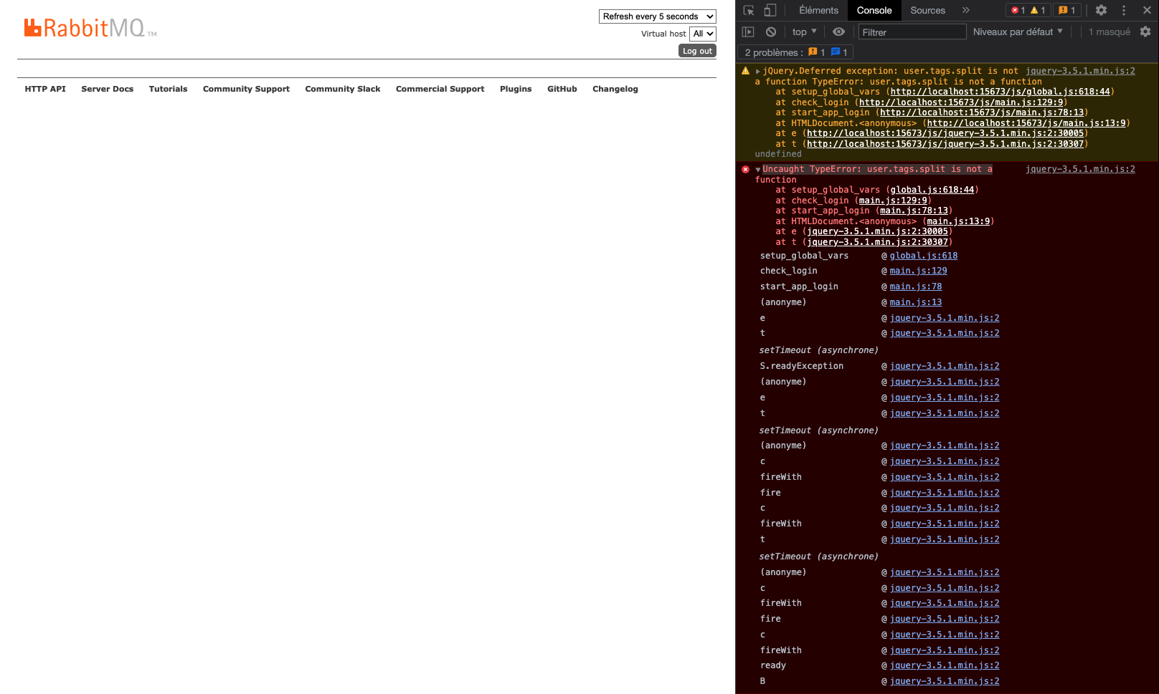Open the global.js:618 stack trace link
Screen dimensions: 1159x694
coord(923,256)
